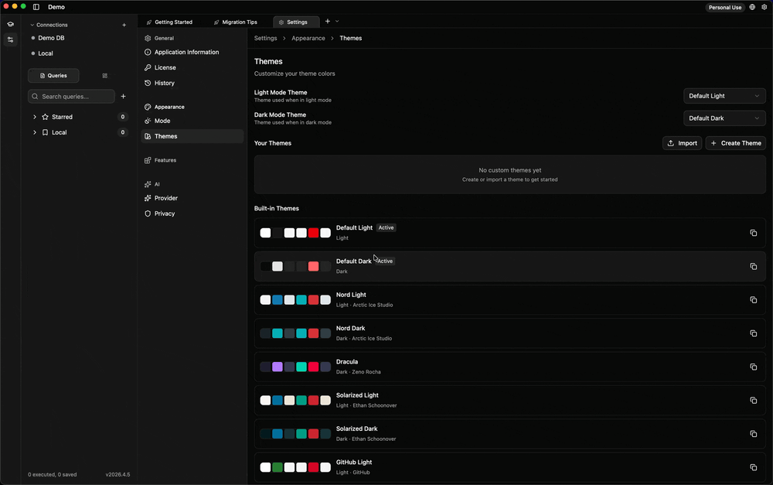Open the settings gear in the top-right corner
The image size is (773, 485).
click(764, 7)
